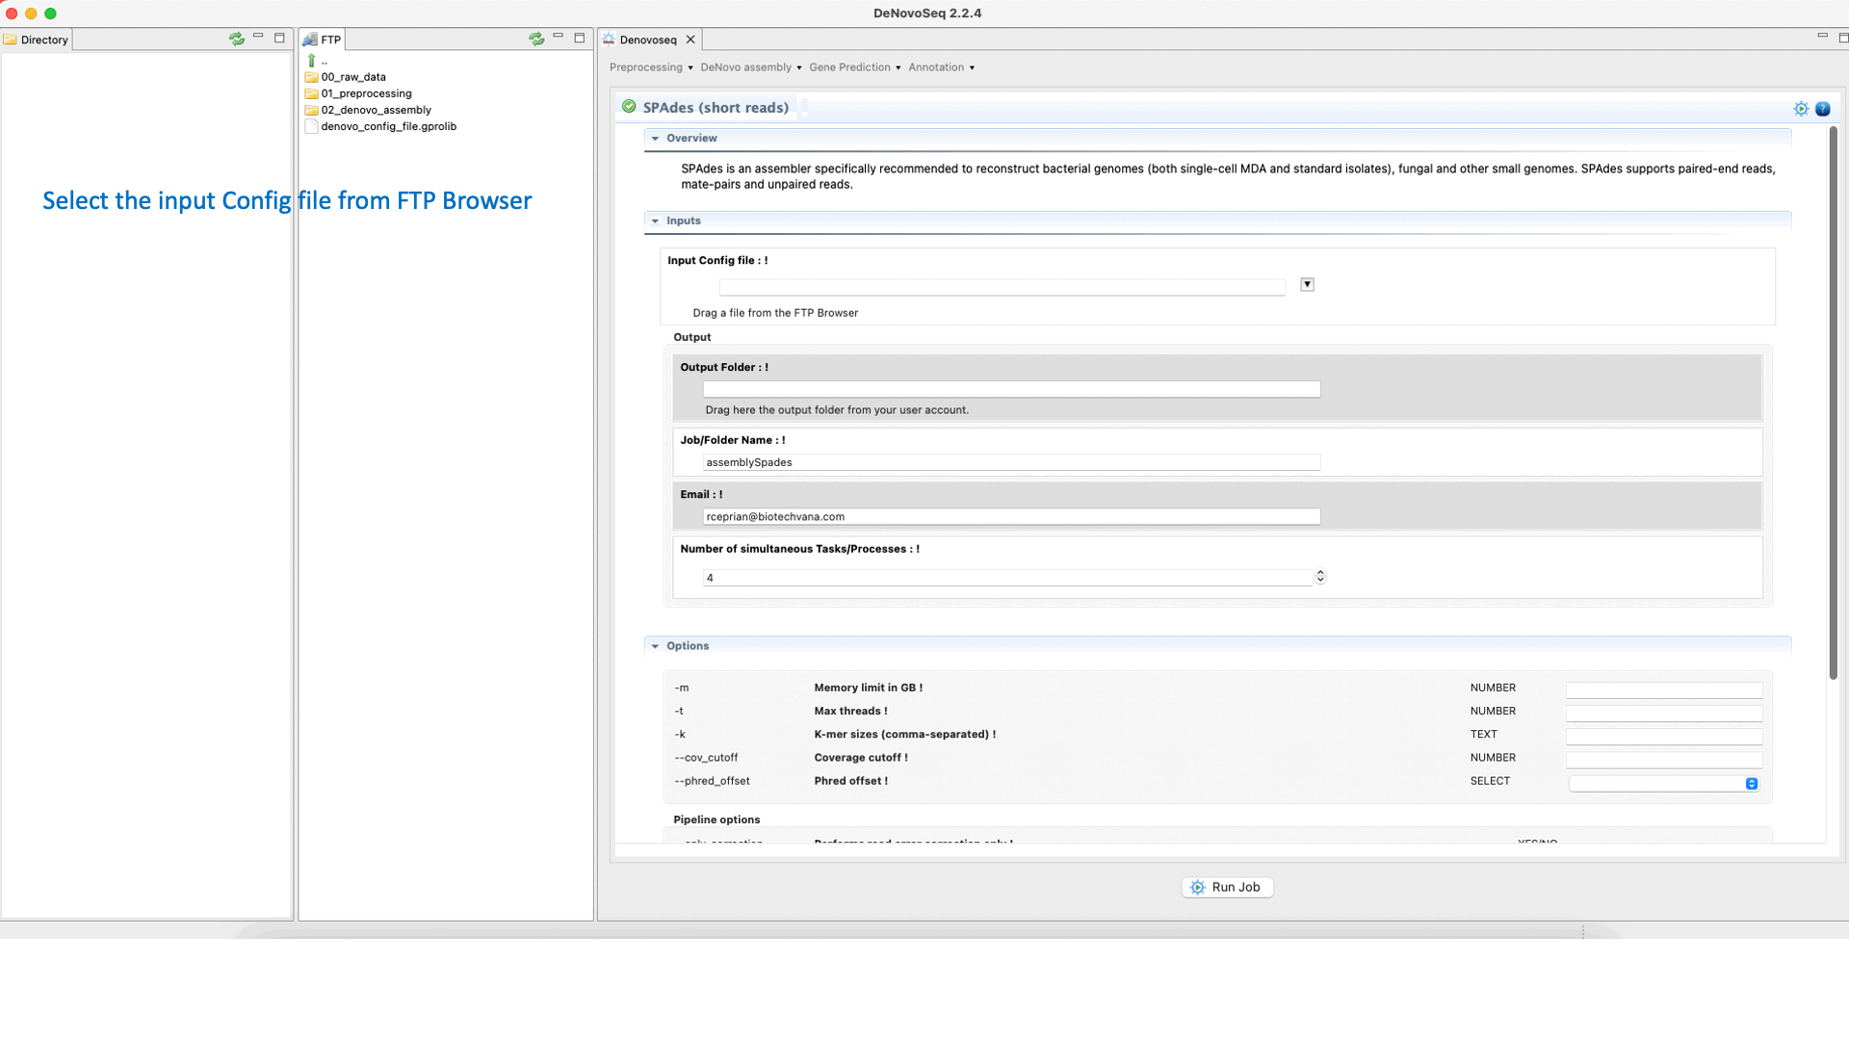Open the 00_raw_data folder
1849x1040 pixels.
click(352, 77)
